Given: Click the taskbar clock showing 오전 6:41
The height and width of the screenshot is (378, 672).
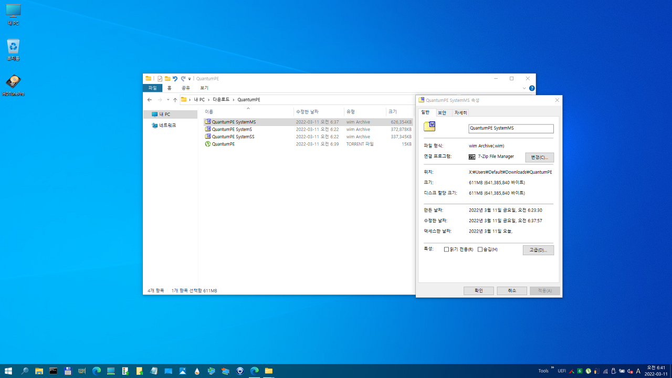Looking at the screenshot, I should (656, 371).
